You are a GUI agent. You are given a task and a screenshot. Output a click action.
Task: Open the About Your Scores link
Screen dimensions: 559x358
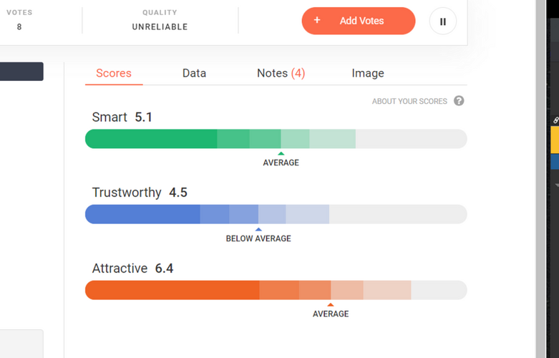[x=409, y=102]
